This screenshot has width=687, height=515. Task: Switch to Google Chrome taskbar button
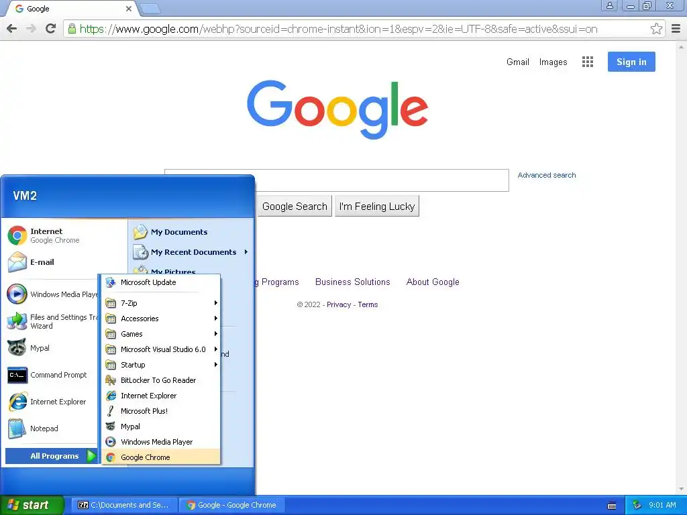pyautogui.click(x=233, y=505)
